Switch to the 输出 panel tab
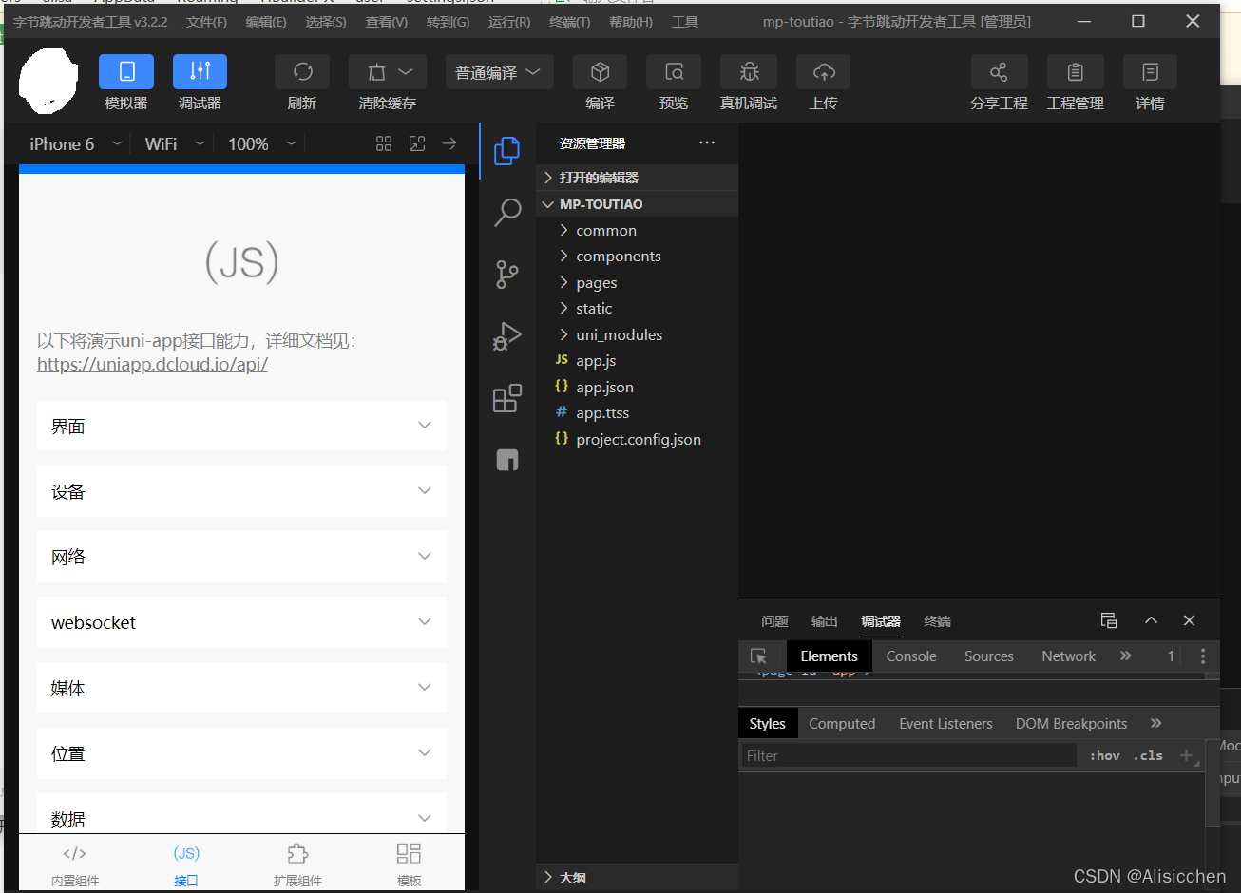The width and height of the screenshot is (1241, 893). (824, 621)
